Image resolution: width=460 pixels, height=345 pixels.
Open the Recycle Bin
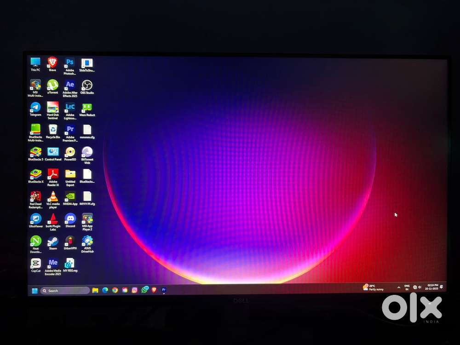pos(52,129)
